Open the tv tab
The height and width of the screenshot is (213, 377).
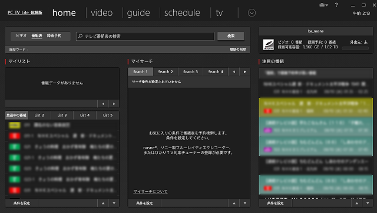point(219,13)
